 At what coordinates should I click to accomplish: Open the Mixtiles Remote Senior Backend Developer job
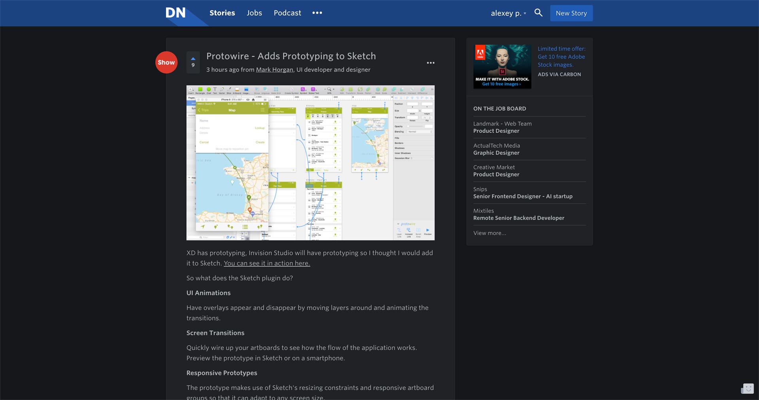(x=530, y=214)
